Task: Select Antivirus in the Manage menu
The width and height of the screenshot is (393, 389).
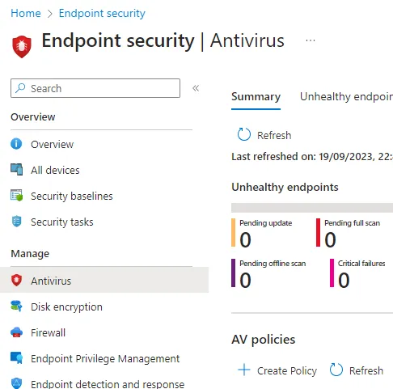Action: pyautogui.click(x=104, y=281)
